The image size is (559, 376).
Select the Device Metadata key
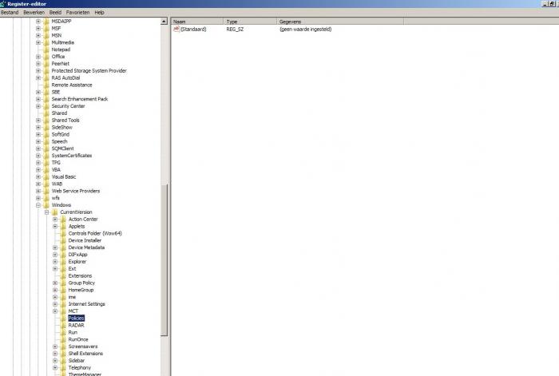pyautogui.click(x=86, y=247)
